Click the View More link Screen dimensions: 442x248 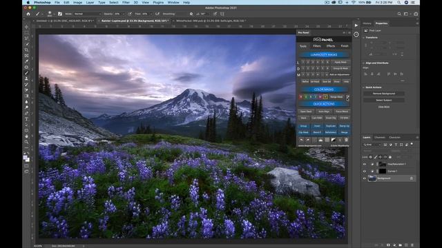(x=384, y=107)
